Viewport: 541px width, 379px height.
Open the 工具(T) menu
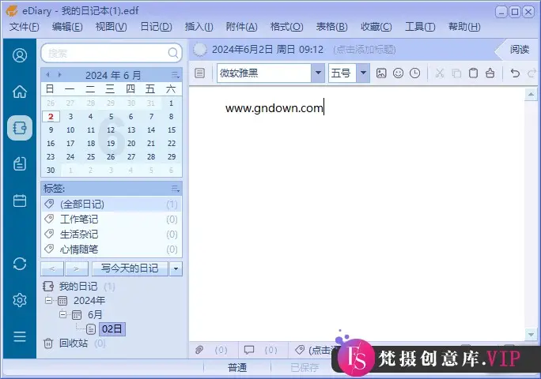click(x=420, y=27)
